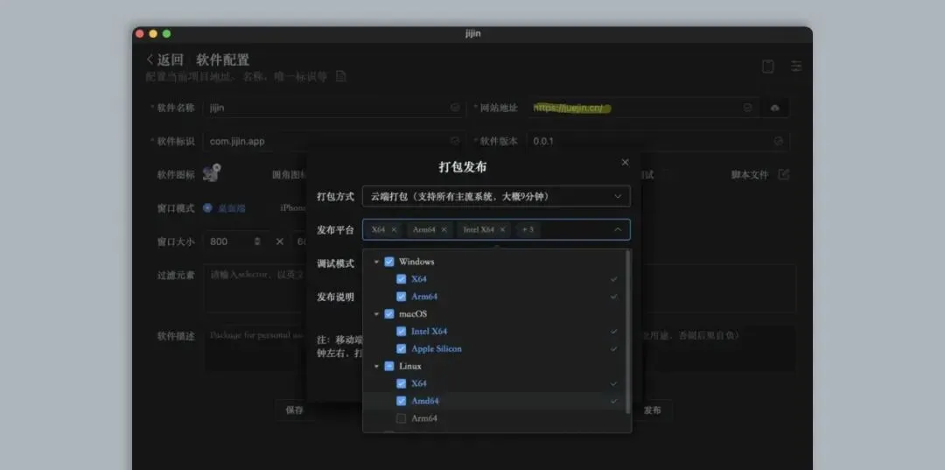Viewport: 945px width, 470px height.
Task: Uncheck Arm64 under Windows
Action: coord(402,297)
